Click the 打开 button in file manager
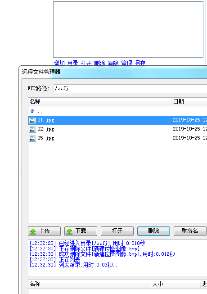 click(117, 231)
